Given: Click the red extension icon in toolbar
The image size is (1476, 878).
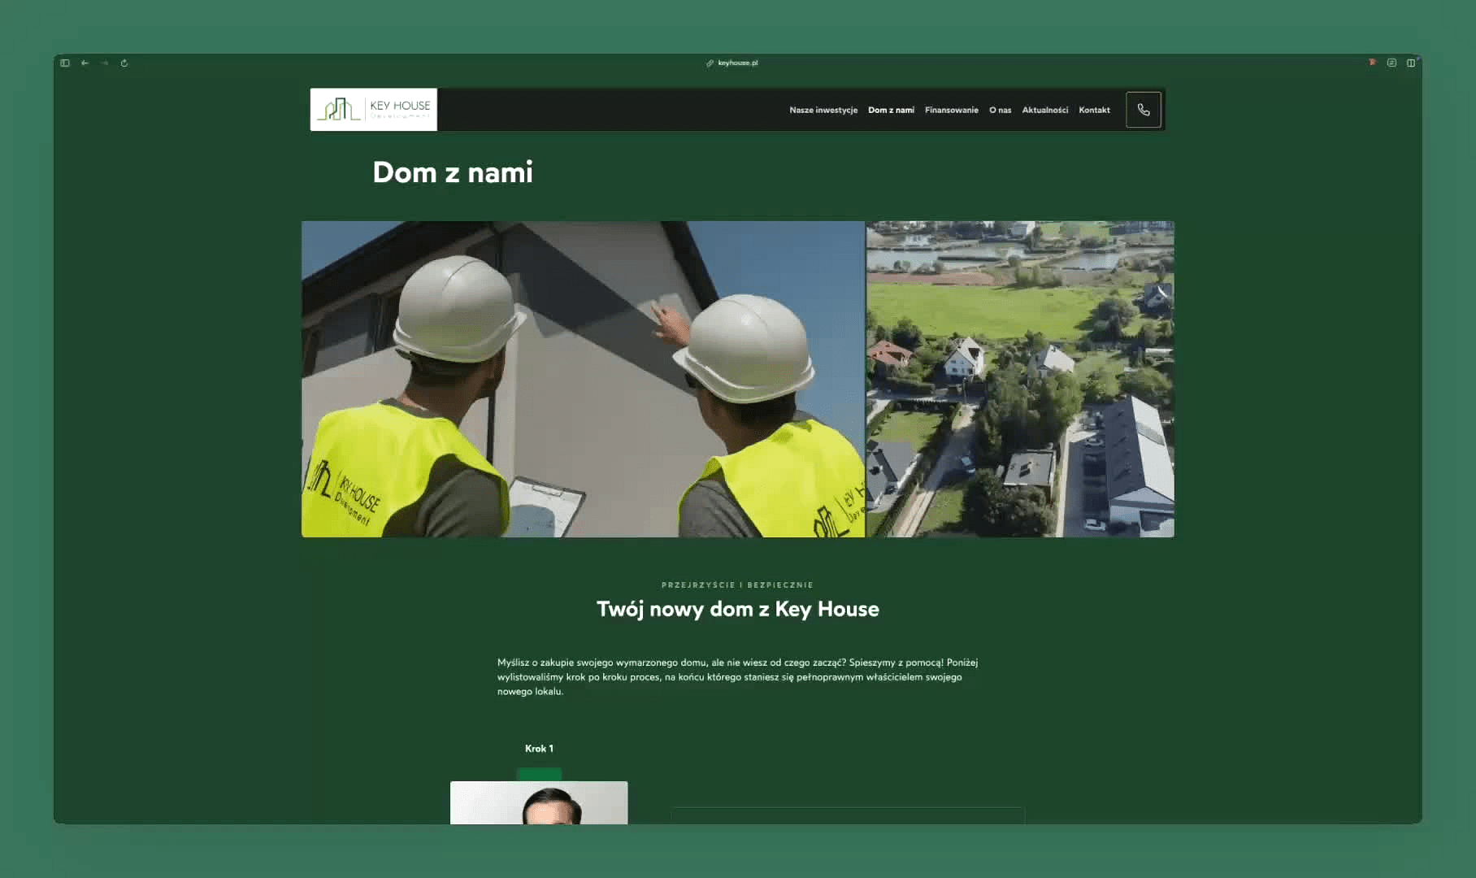Looking at the screenshot, I should click(x=1372, y=63).
